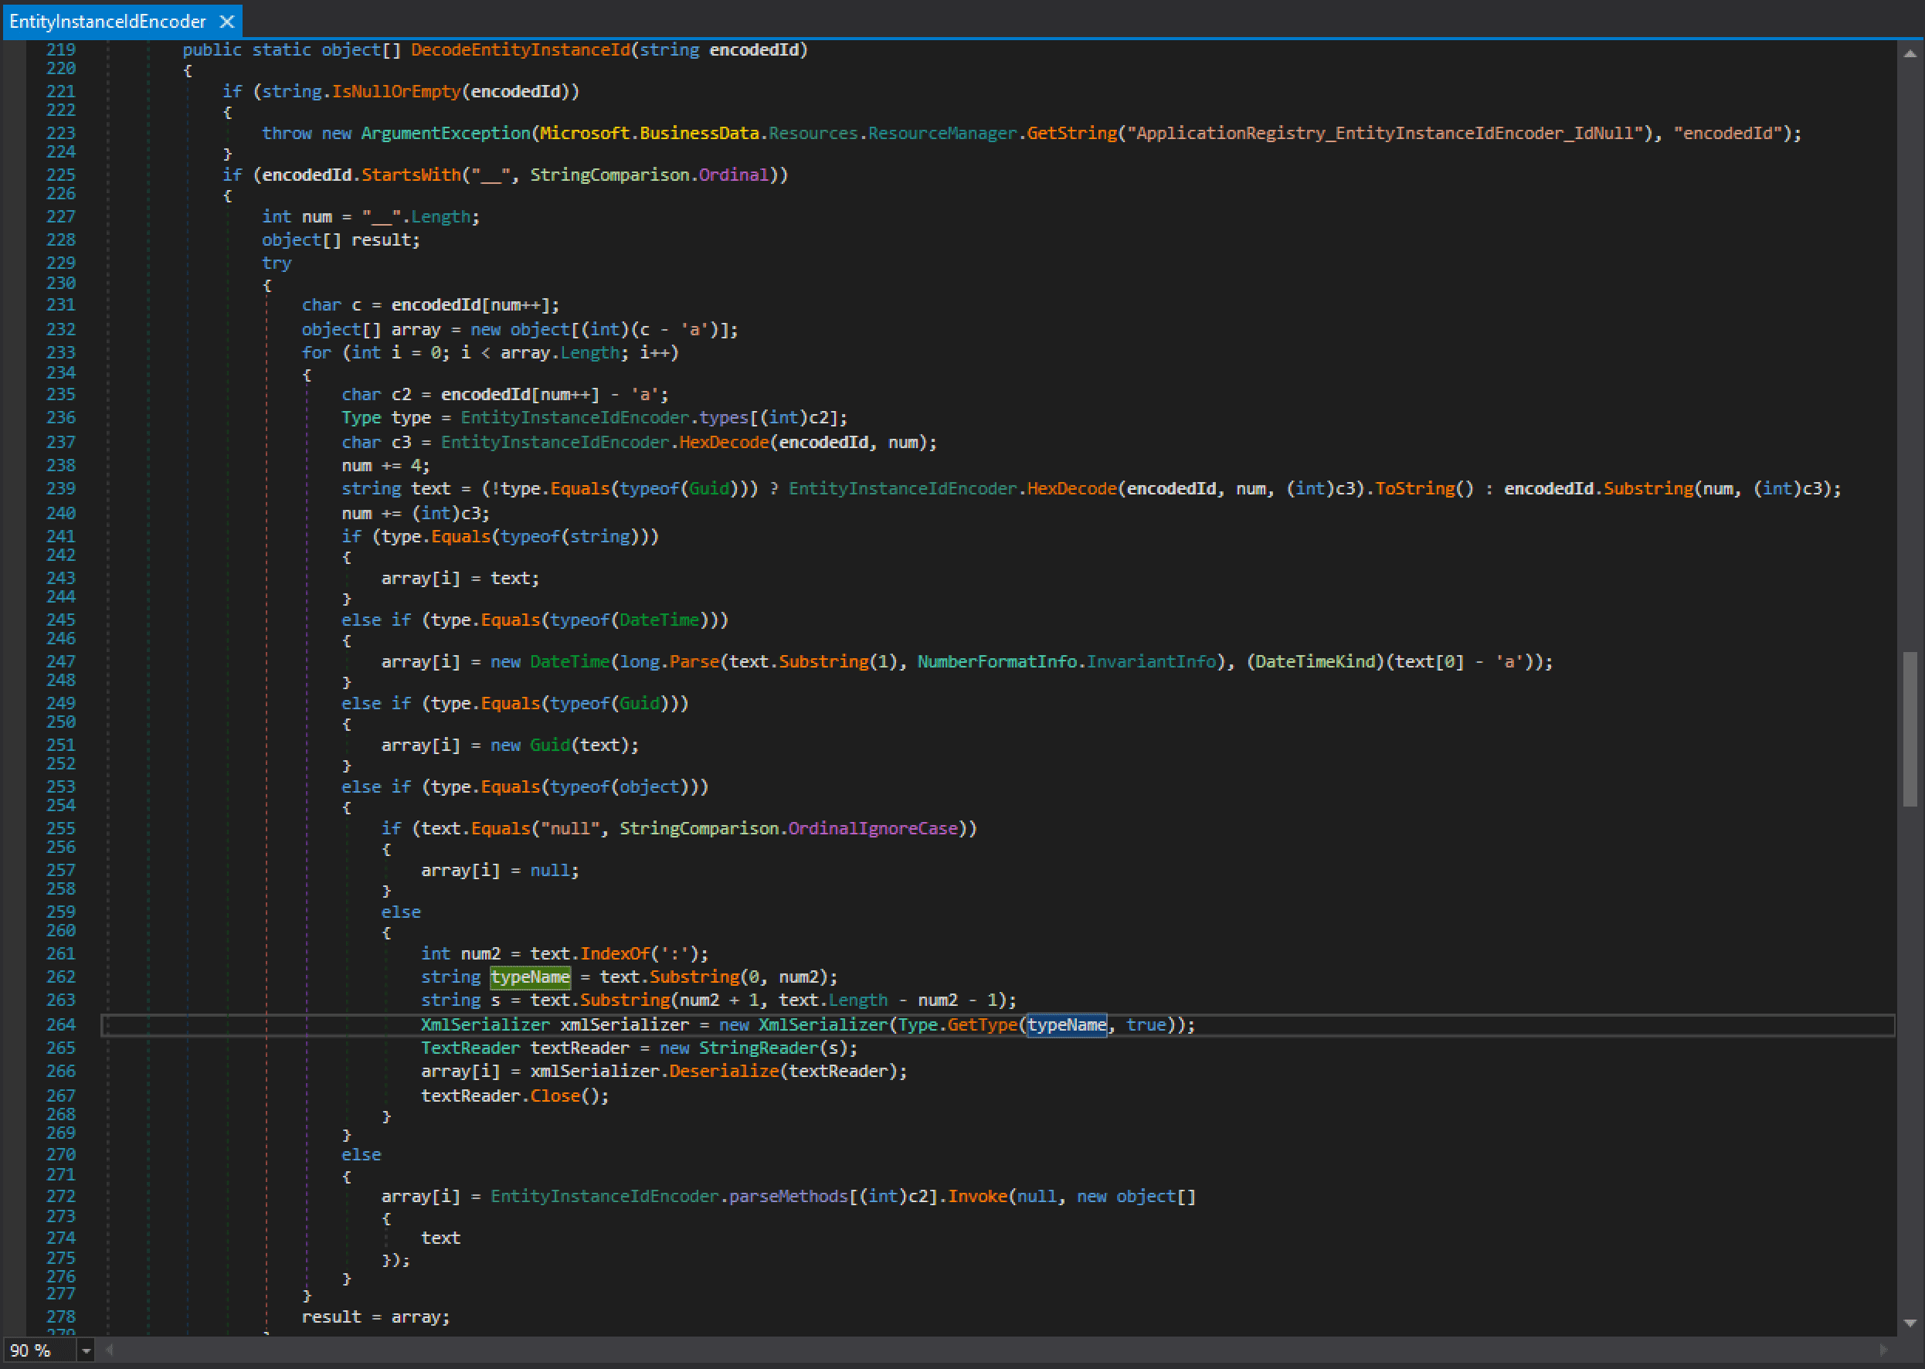Image resolution: width=1925 pixels, height=1369 pixels.
Task: Click 'new Guid' constructor on line 251
Action: (530, 746)
